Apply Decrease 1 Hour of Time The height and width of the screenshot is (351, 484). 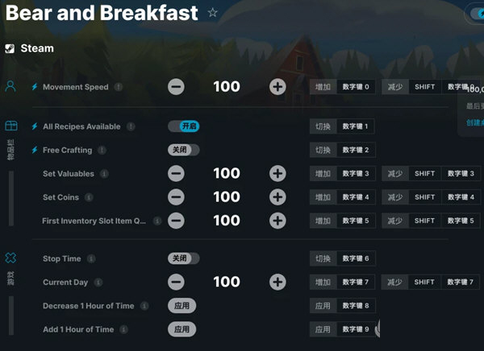coord(182,306)
